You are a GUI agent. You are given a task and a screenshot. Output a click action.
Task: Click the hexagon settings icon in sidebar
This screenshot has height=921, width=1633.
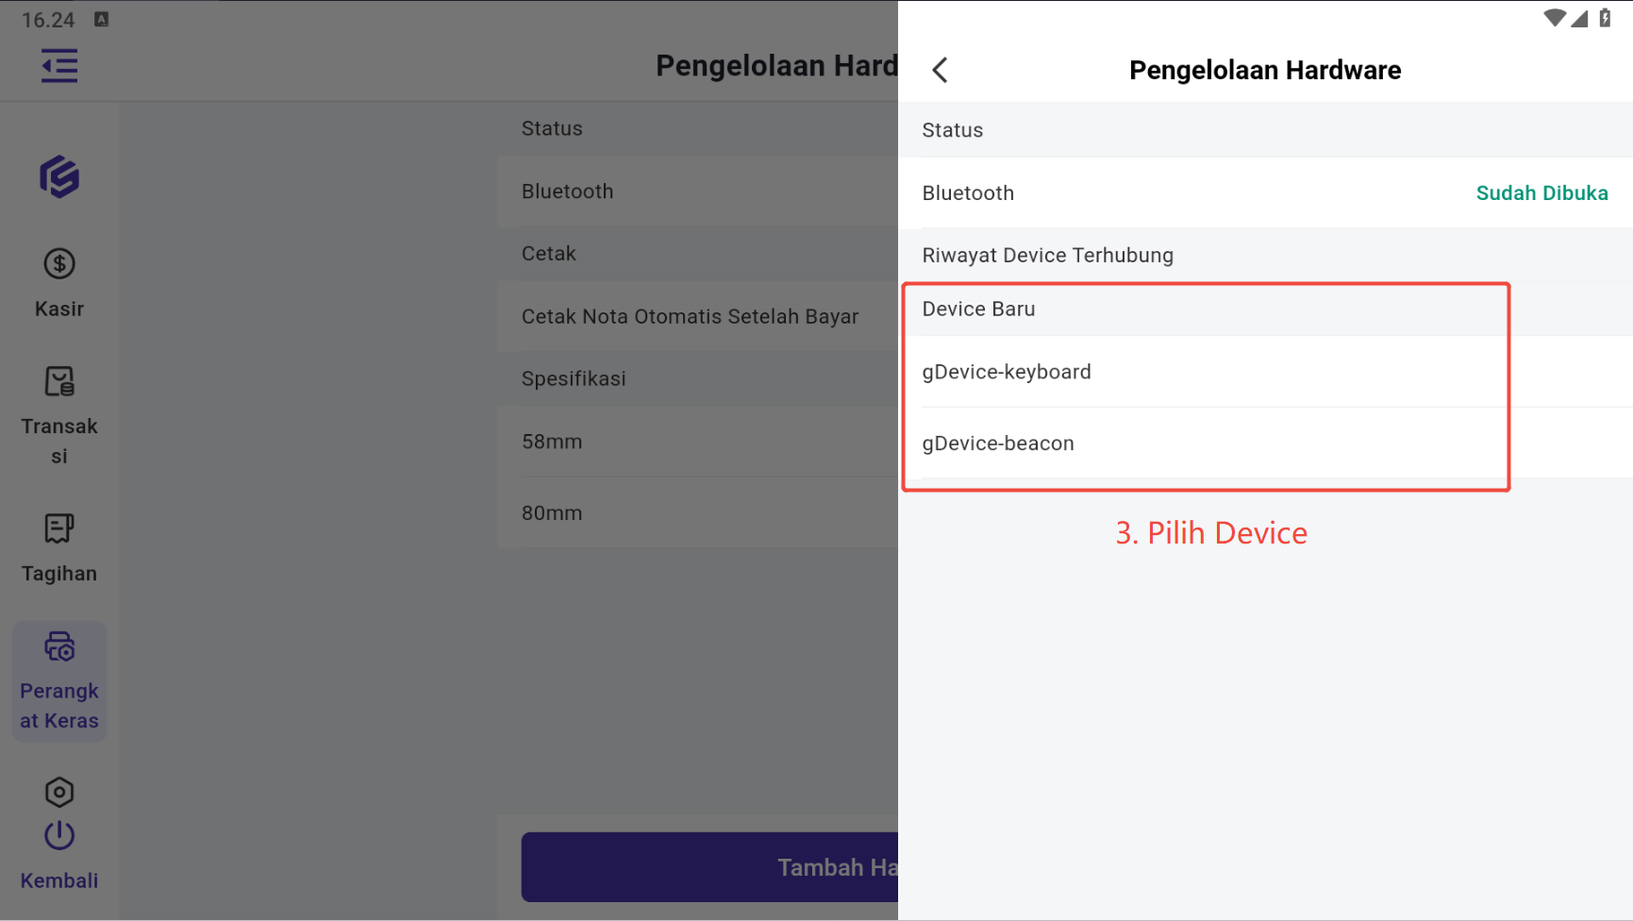(x=59, y=792)
